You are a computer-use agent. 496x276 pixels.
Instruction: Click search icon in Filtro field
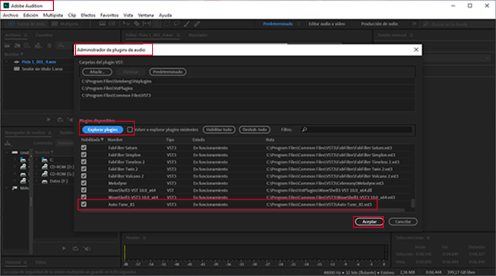pyautogui.click(x=304, y=129)
